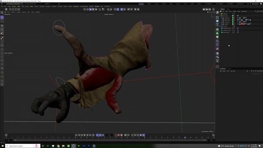Jump to start of animation in timeline
This screenshot has width=263, height=148.
[x=76, y=135]
